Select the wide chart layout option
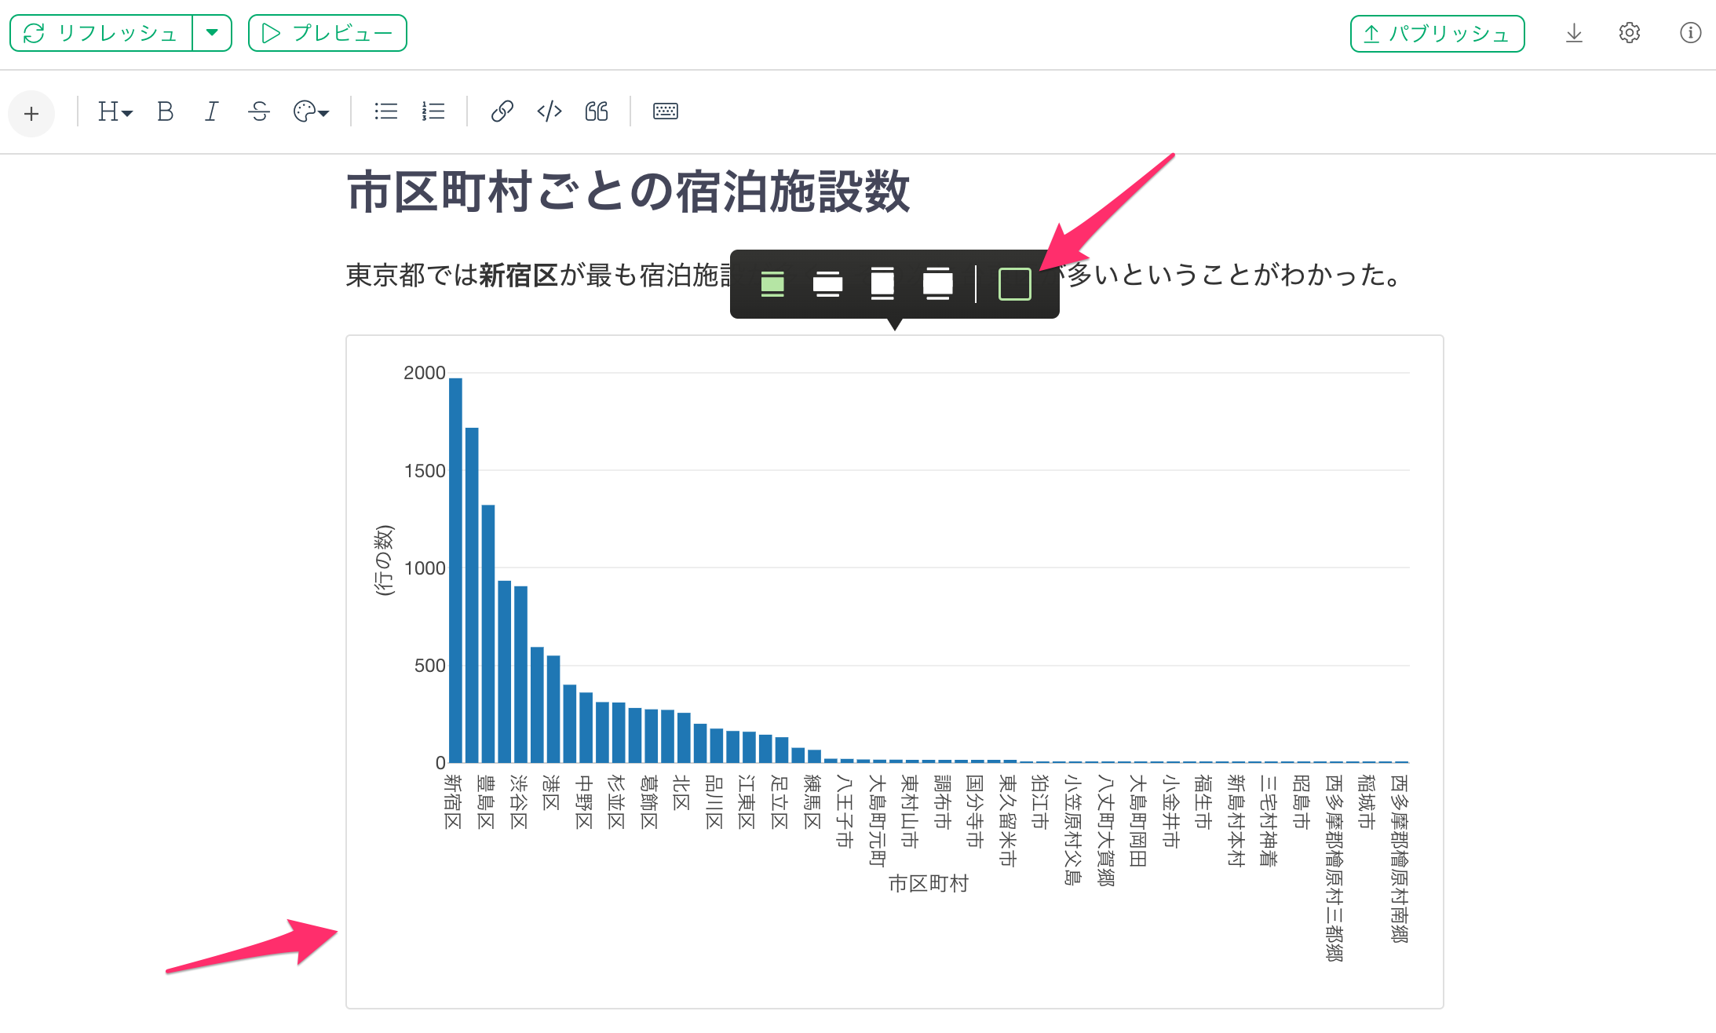1716x1033 pixels. (827, 283)
